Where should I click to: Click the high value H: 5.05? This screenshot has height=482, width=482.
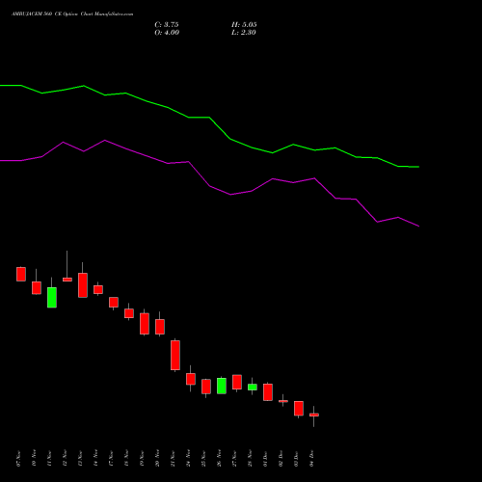(x=244, y=25)
